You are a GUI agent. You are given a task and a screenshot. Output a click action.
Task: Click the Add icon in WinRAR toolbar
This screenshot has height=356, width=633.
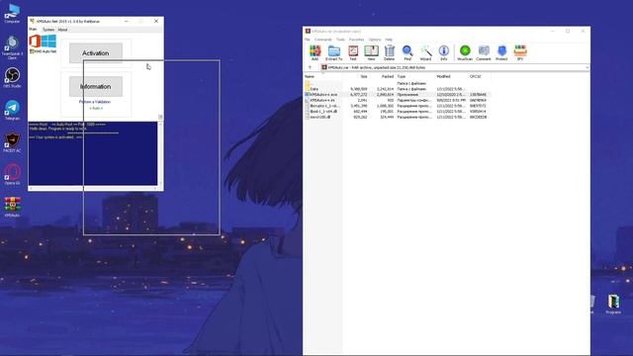(x=315, y=52)
